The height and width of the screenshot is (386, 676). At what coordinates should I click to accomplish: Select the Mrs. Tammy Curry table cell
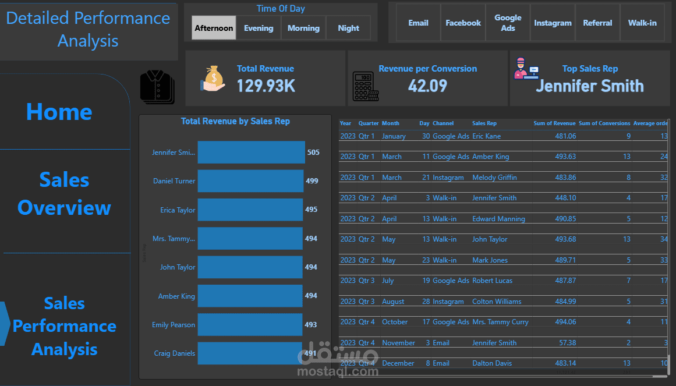tap(500, 322)
